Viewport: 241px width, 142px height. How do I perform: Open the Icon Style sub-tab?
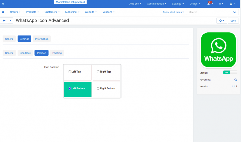(x=25, y=53)
